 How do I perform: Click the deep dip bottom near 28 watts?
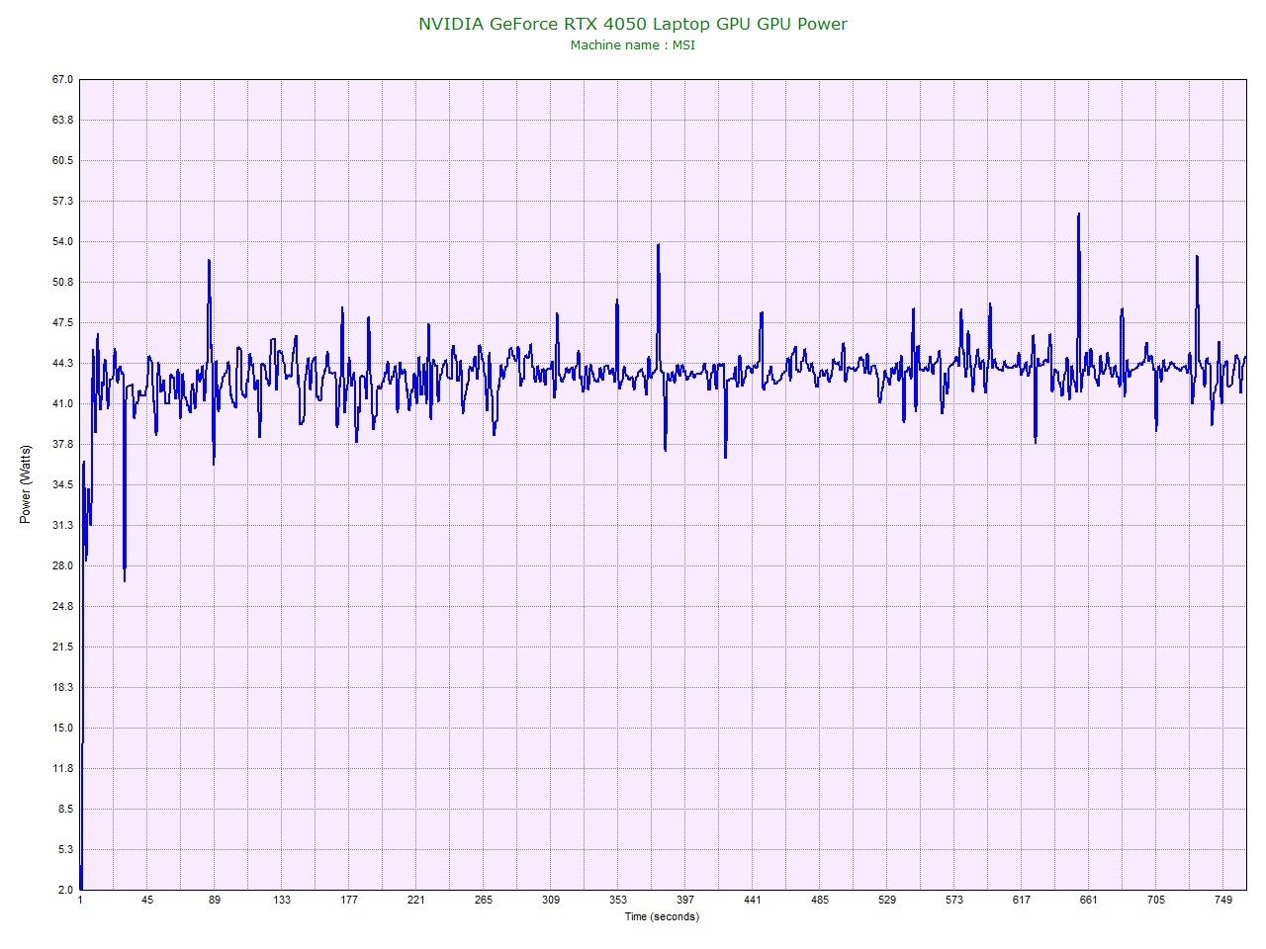click(x=125, y=580)
